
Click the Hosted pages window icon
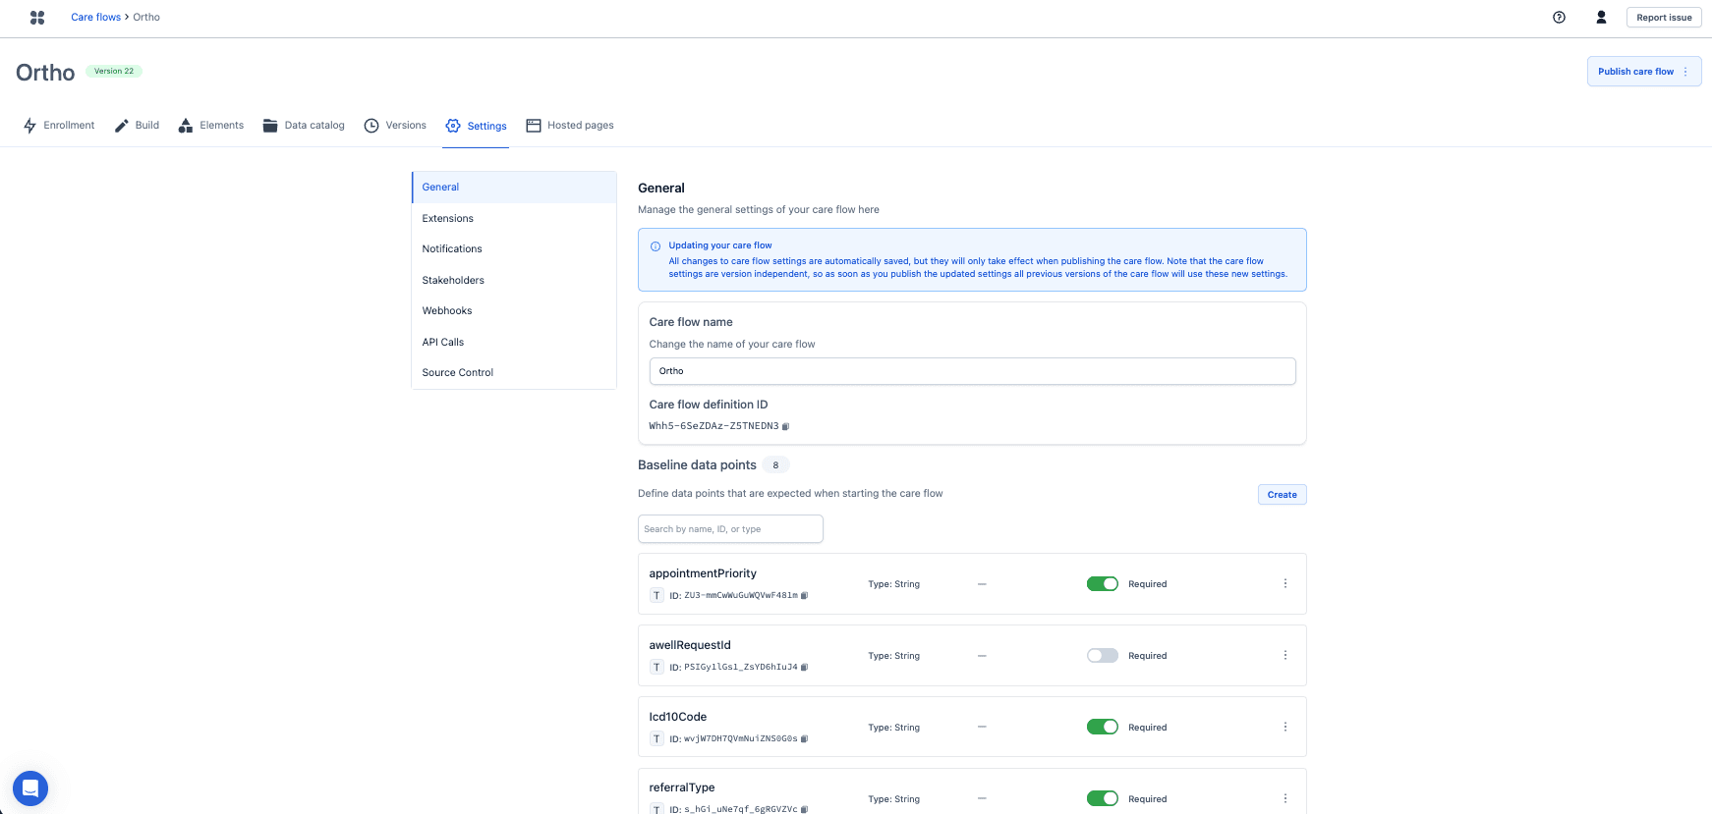point(534,126)
